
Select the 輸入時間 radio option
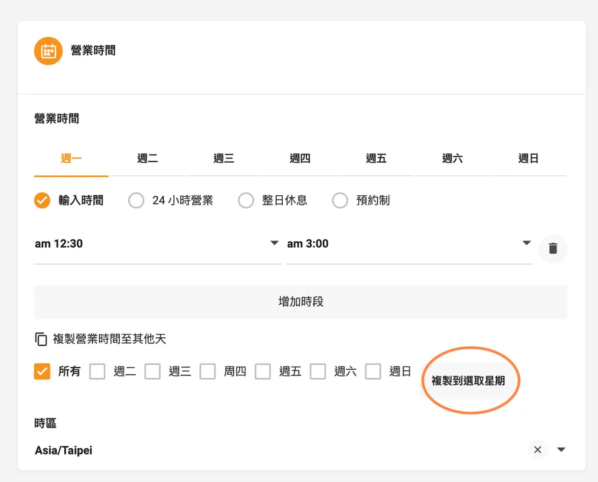point(42,200)
